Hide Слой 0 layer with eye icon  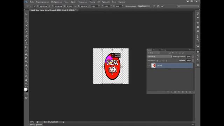click(148, 66)
